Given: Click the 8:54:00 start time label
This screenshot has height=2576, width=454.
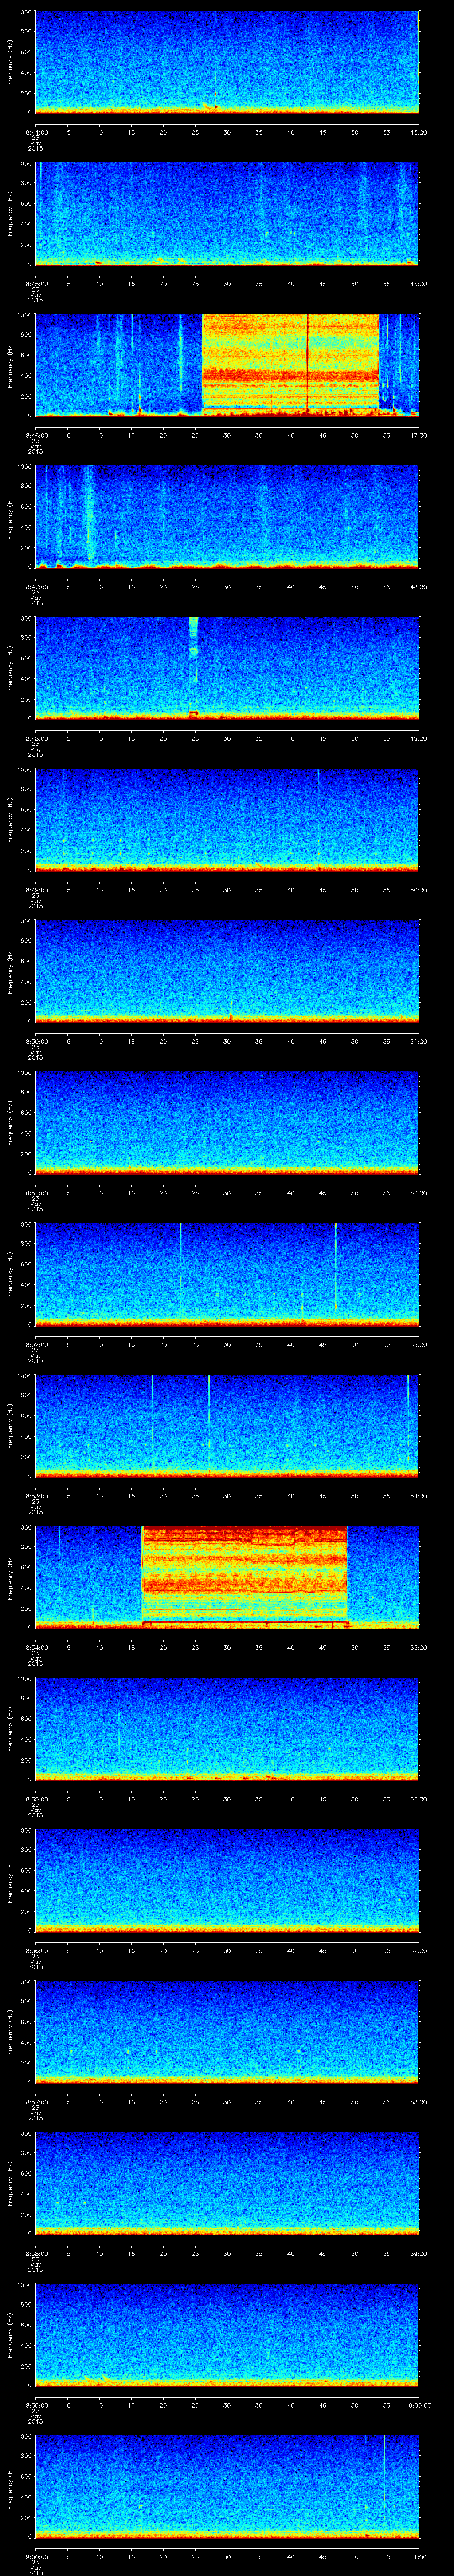Looking at the screenshot, I should pos(36,1648).
